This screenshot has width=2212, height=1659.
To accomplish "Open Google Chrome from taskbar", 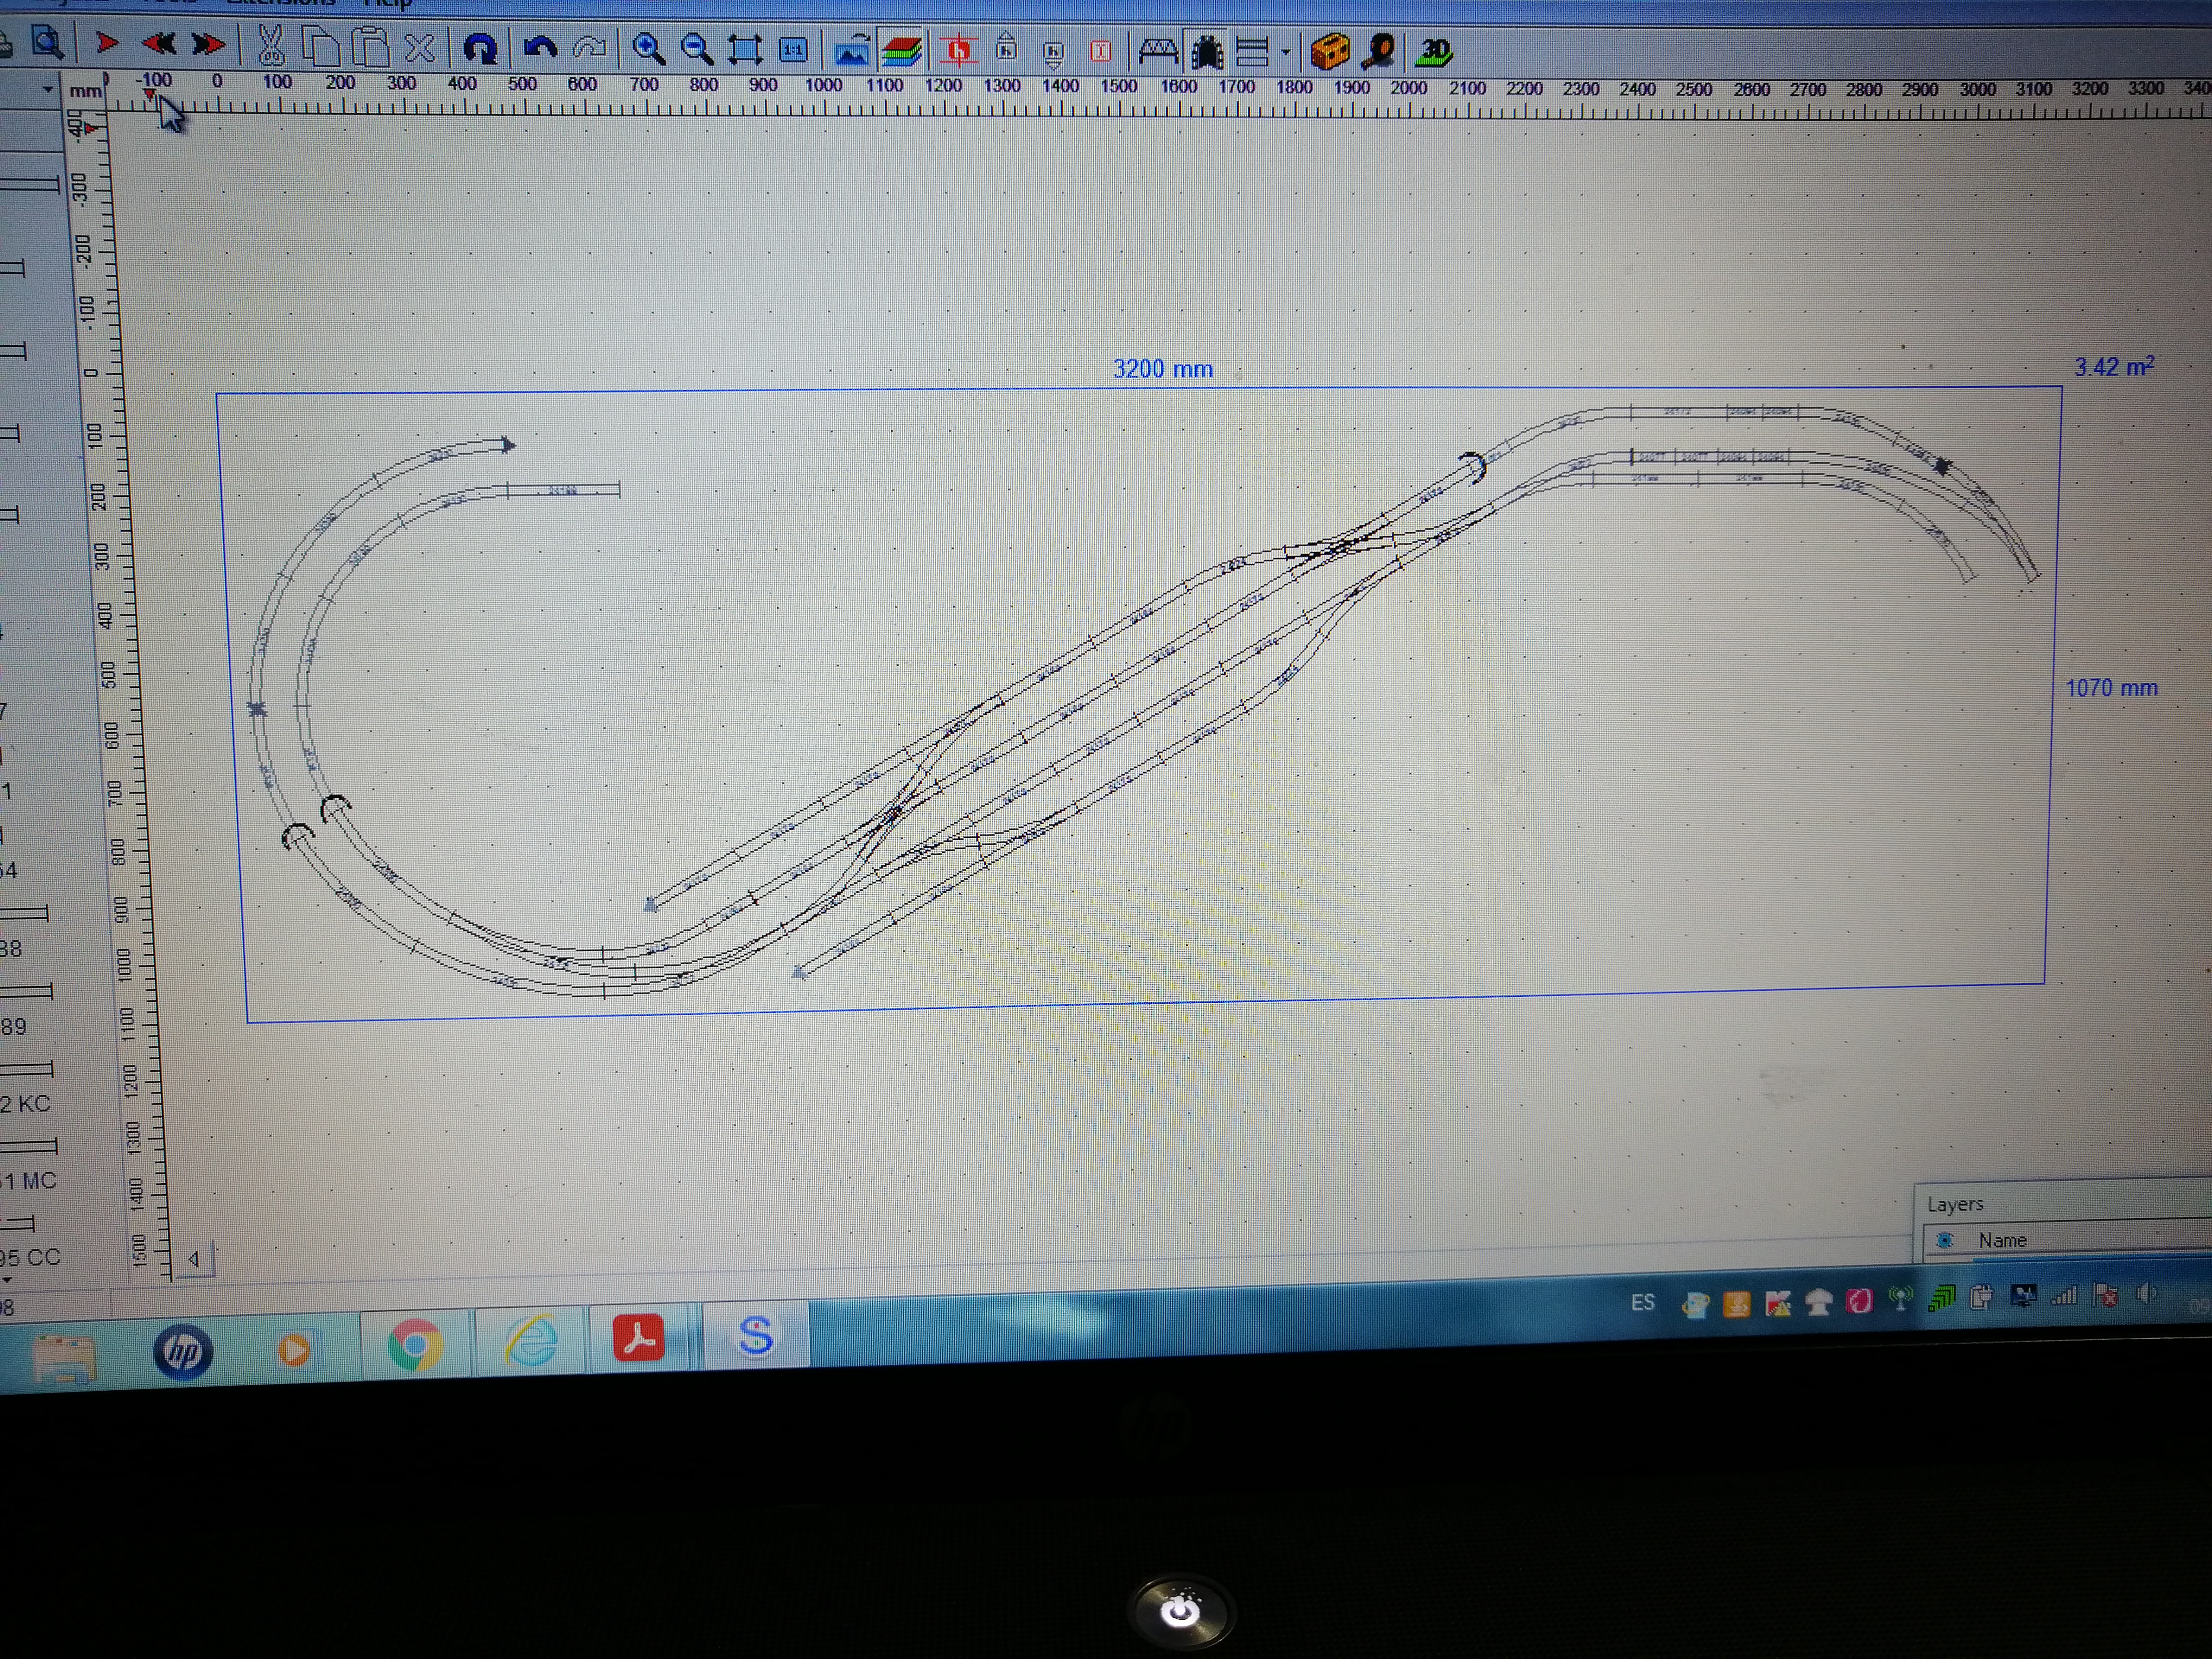I will coord(415,1345).
